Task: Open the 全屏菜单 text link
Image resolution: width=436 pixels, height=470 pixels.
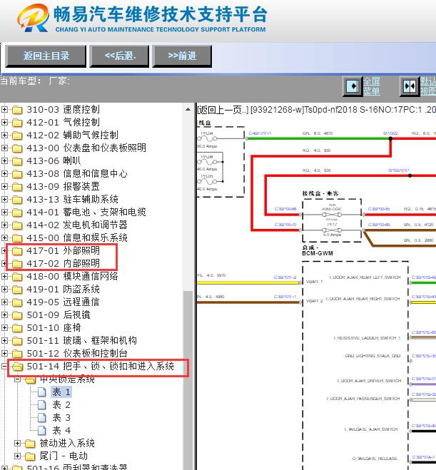Action: point(372,86)
